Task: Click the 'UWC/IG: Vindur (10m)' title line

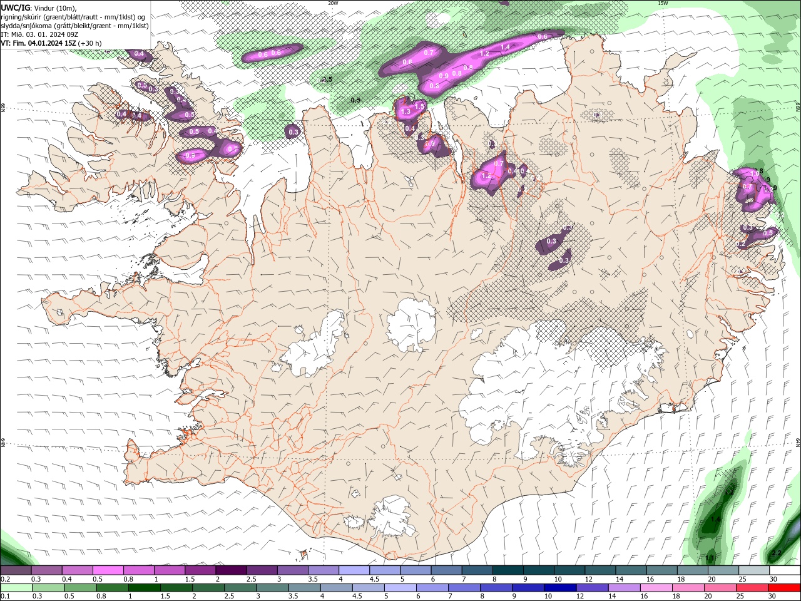Action: click(x=40, y=8)
